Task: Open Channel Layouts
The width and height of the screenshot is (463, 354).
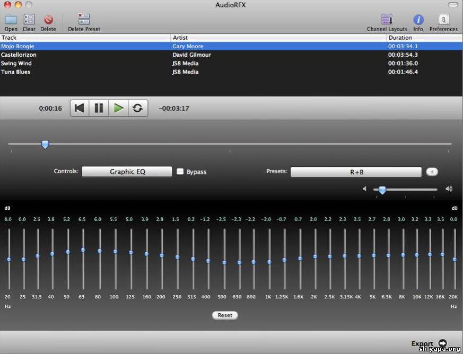Action: pyautogui.click(x=387, y=20)
